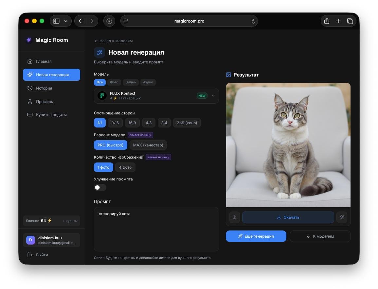This screenshot has width=378, height=289.
Task: Click the + купить link next to balance
Action: 70,221
